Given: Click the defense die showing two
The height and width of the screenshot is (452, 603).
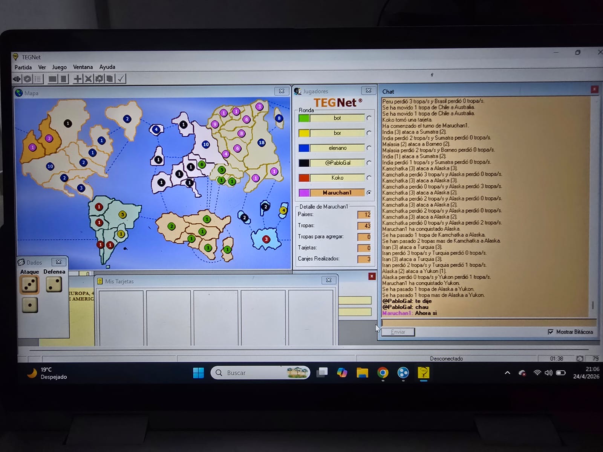Looking at the screenshot, I should [x=54, y=285].
